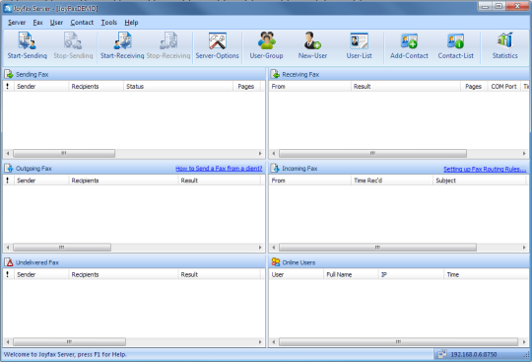
Task: Click the Joyfax Server title bar icon
Action: point(7,8)
